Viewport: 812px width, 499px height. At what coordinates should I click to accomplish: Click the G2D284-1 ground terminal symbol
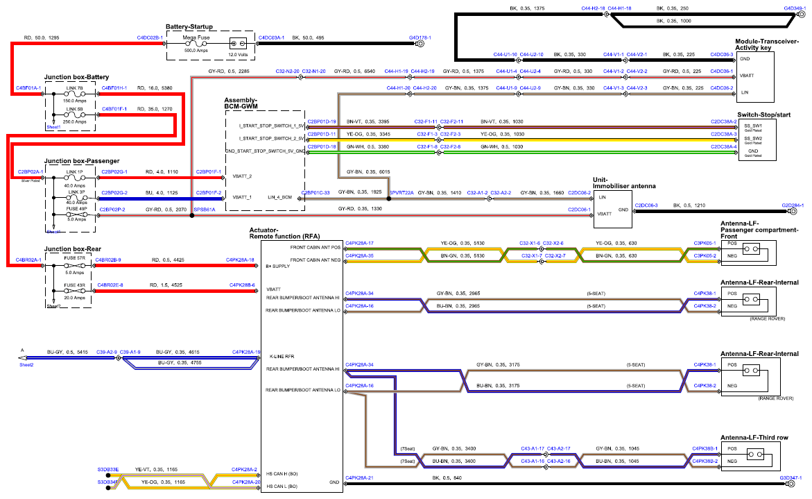click(x=793, y=212)
